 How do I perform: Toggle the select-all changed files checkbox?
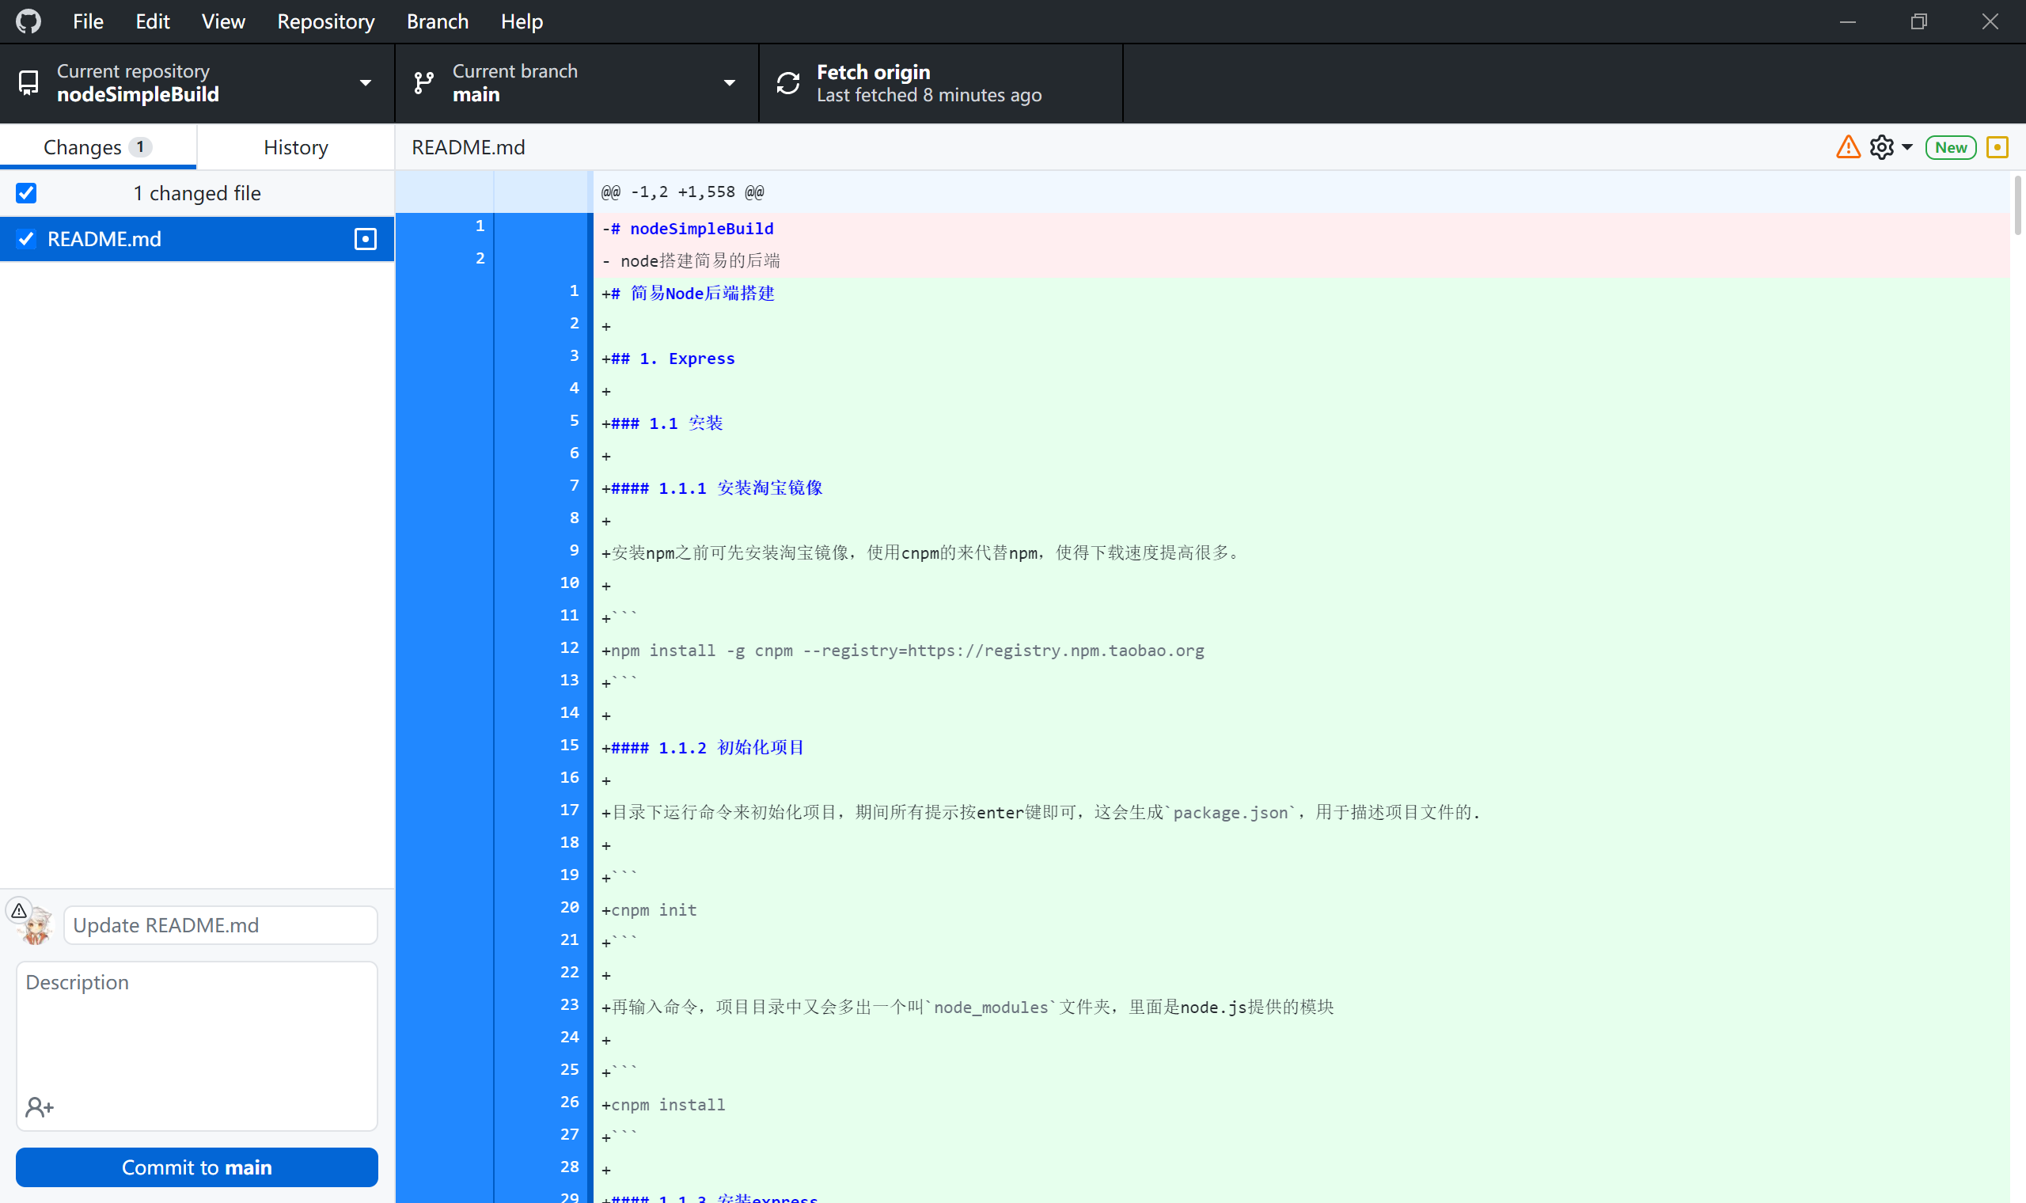point(26,193)
